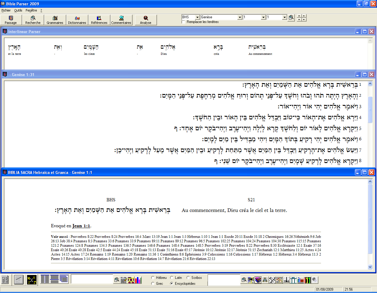Screen dimensions: 377x293
Task: Click the yellow Hebrew alphabet icon
Action: coord(32,279)
